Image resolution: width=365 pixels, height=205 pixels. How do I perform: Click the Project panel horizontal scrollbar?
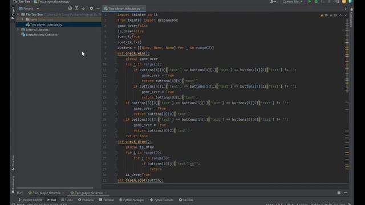(x=55, y=188)
